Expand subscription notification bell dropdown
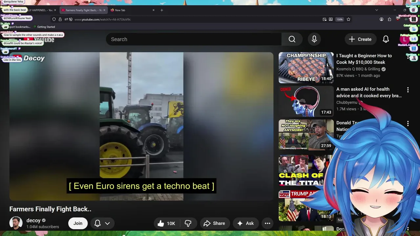 [x=102, y=223]
